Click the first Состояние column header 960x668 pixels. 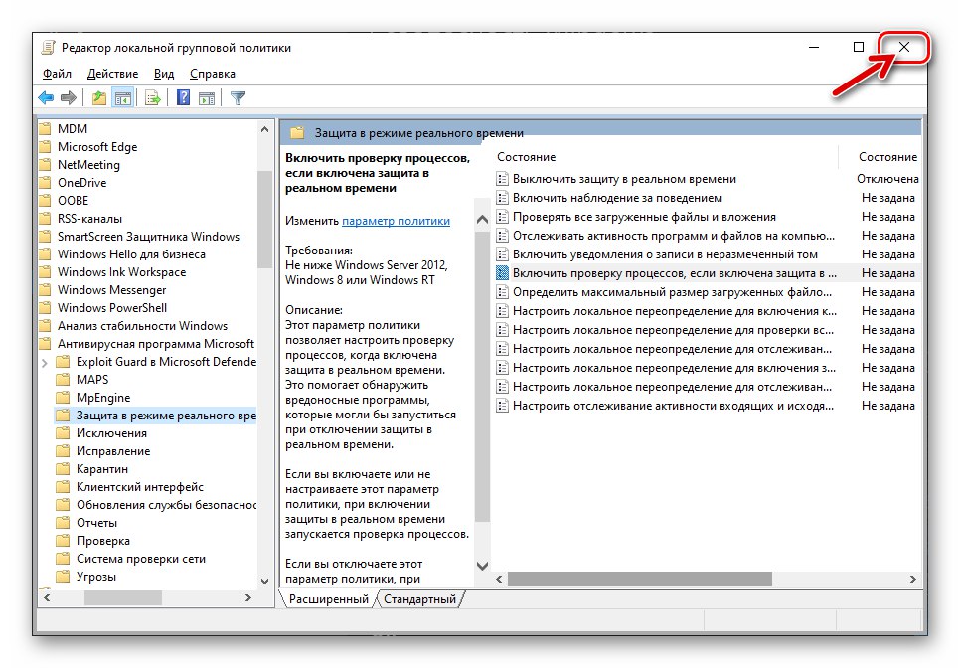point(527,157)
